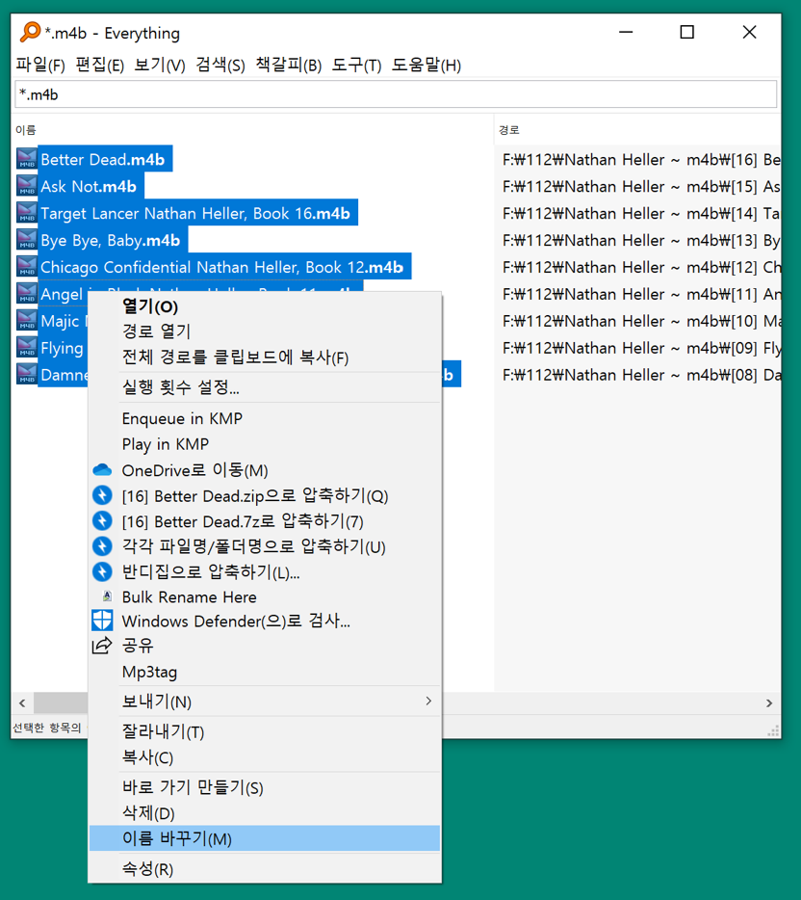Screen dimensions: 801x900
Task: Open the 책갈피(B) menu
Action: coord(289,65)
